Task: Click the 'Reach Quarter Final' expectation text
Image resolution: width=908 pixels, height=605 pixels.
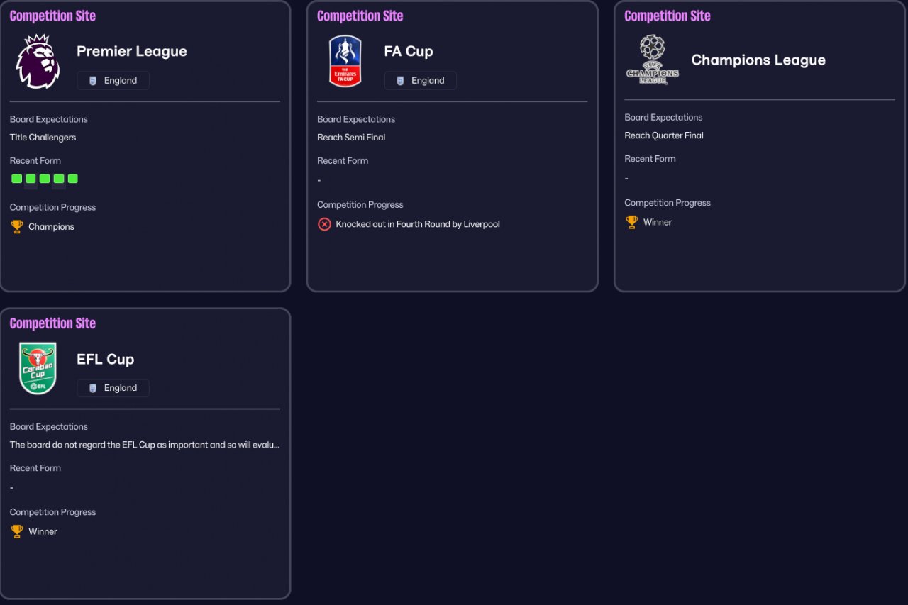Action: pyautogui.click(x=664, y=135)
